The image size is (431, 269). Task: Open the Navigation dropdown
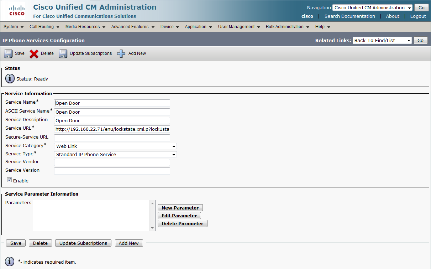(x=372, y=8)
